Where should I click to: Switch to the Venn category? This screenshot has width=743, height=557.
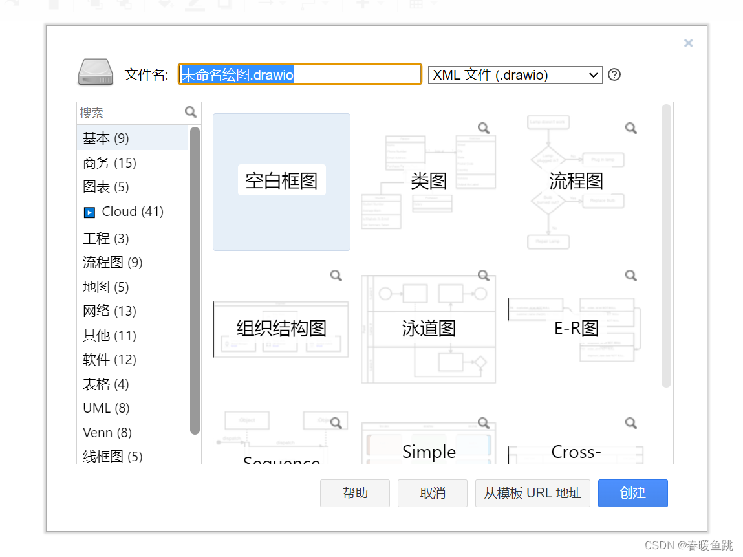pos(107,432)
